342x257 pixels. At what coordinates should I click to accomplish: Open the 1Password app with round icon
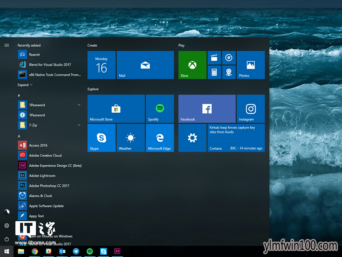tap(50, 115)
